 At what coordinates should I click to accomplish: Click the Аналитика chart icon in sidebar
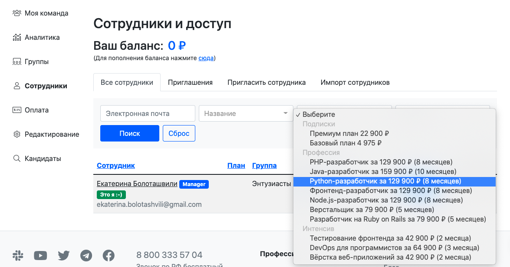tap(17, 37)
